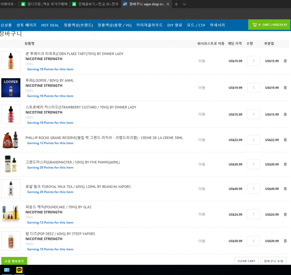Click quantity field for Strawberry Custard

[x=254, y=114]
